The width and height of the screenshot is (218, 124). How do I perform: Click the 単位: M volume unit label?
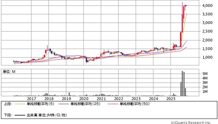9,71
